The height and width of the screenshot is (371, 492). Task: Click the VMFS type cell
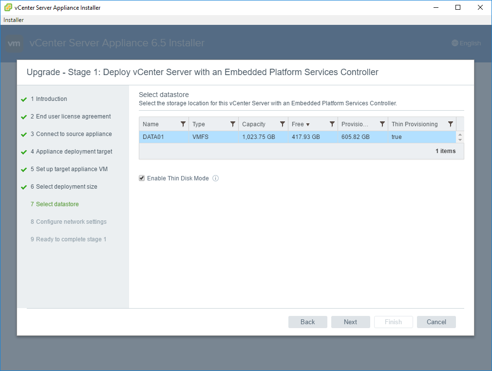[214, 137]
